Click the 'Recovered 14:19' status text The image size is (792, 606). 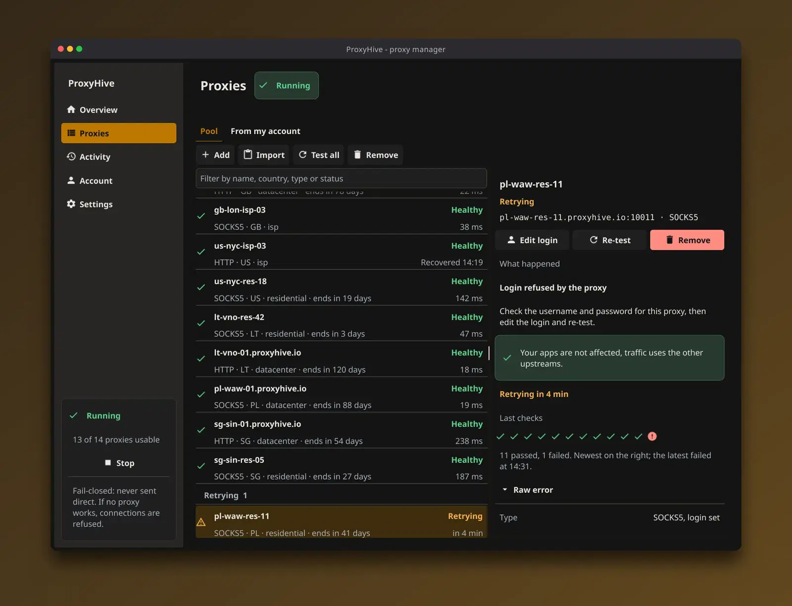pyautogui.click(x=451, y=262)
